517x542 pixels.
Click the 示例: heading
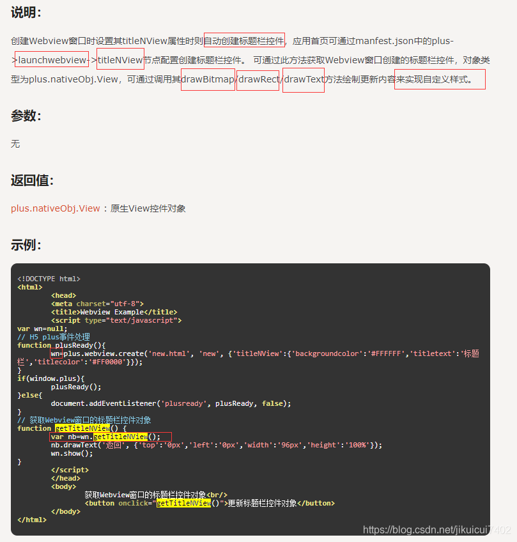tap(26, 245)
